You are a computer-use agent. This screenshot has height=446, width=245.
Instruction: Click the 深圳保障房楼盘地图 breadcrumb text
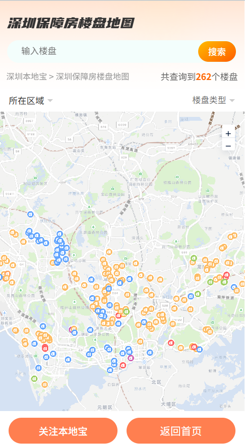point(93,77)
